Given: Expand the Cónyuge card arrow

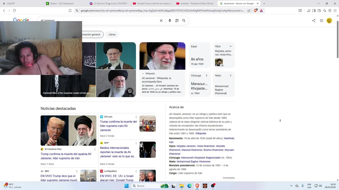Looking at the screenshot, I should click(x=207, y=75).
